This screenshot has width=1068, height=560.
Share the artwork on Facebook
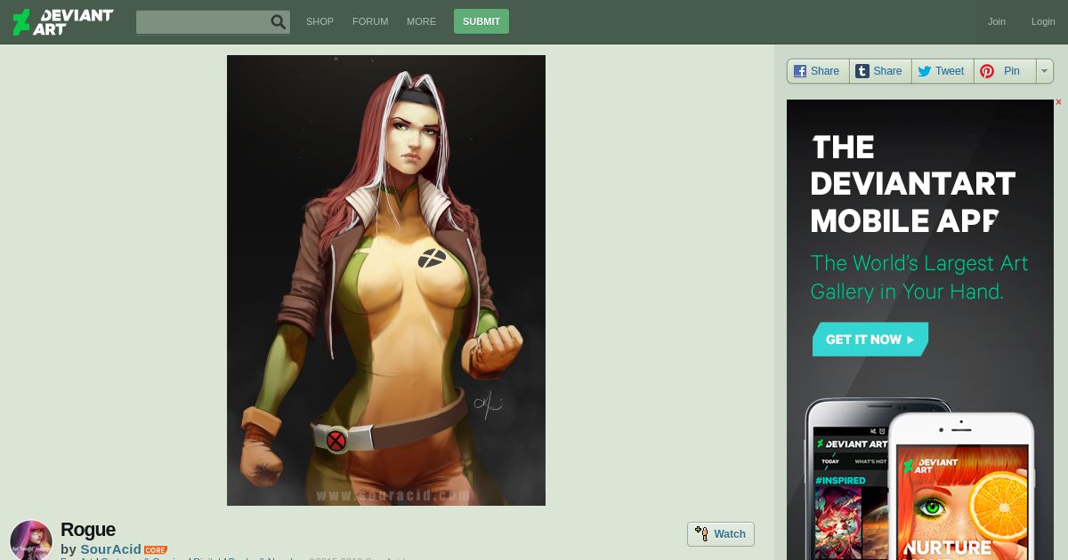[x=818, y=71]
